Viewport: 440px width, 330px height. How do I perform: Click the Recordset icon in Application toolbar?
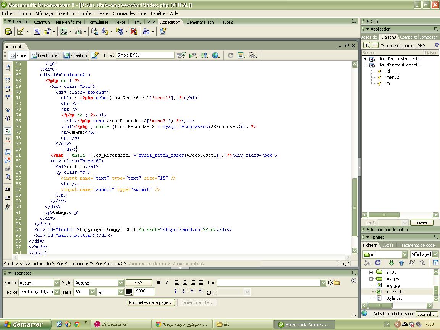[x=8, y=31]
